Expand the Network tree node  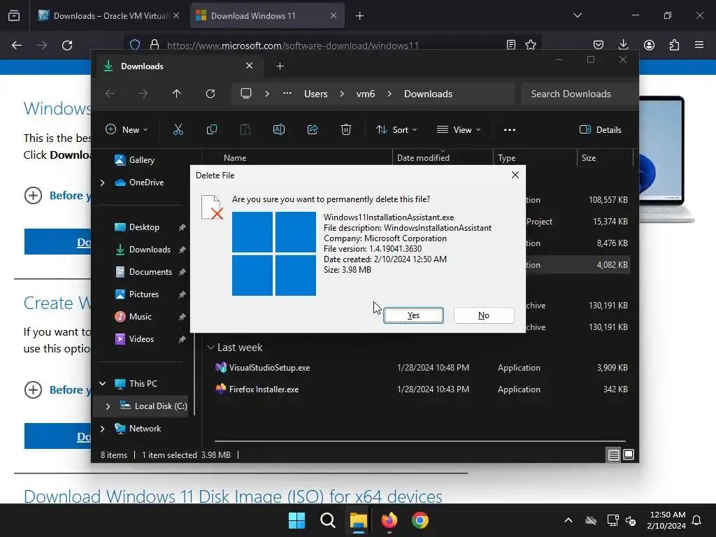tap(102, 429)
